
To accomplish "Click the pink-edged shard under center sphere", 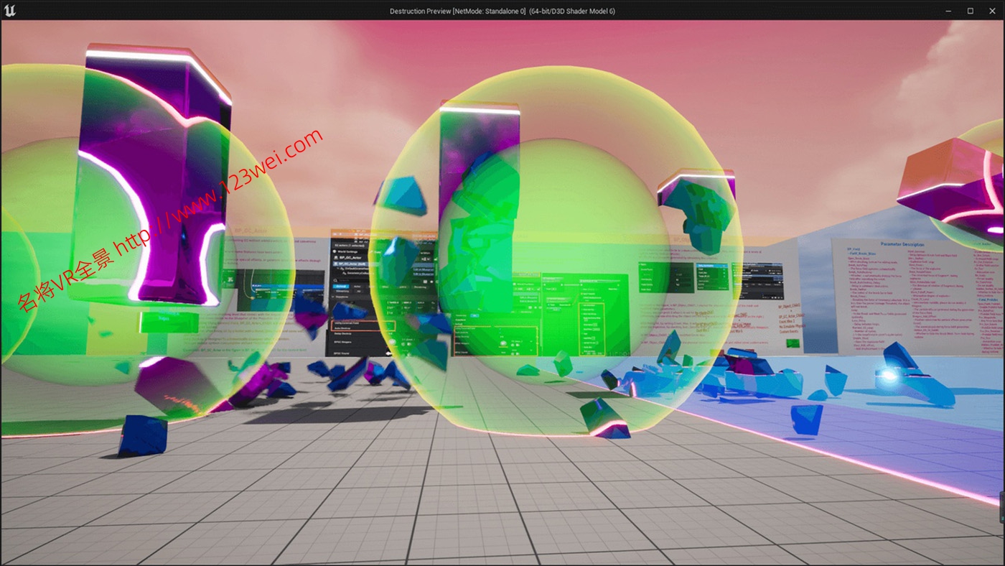I will point(607,420).
